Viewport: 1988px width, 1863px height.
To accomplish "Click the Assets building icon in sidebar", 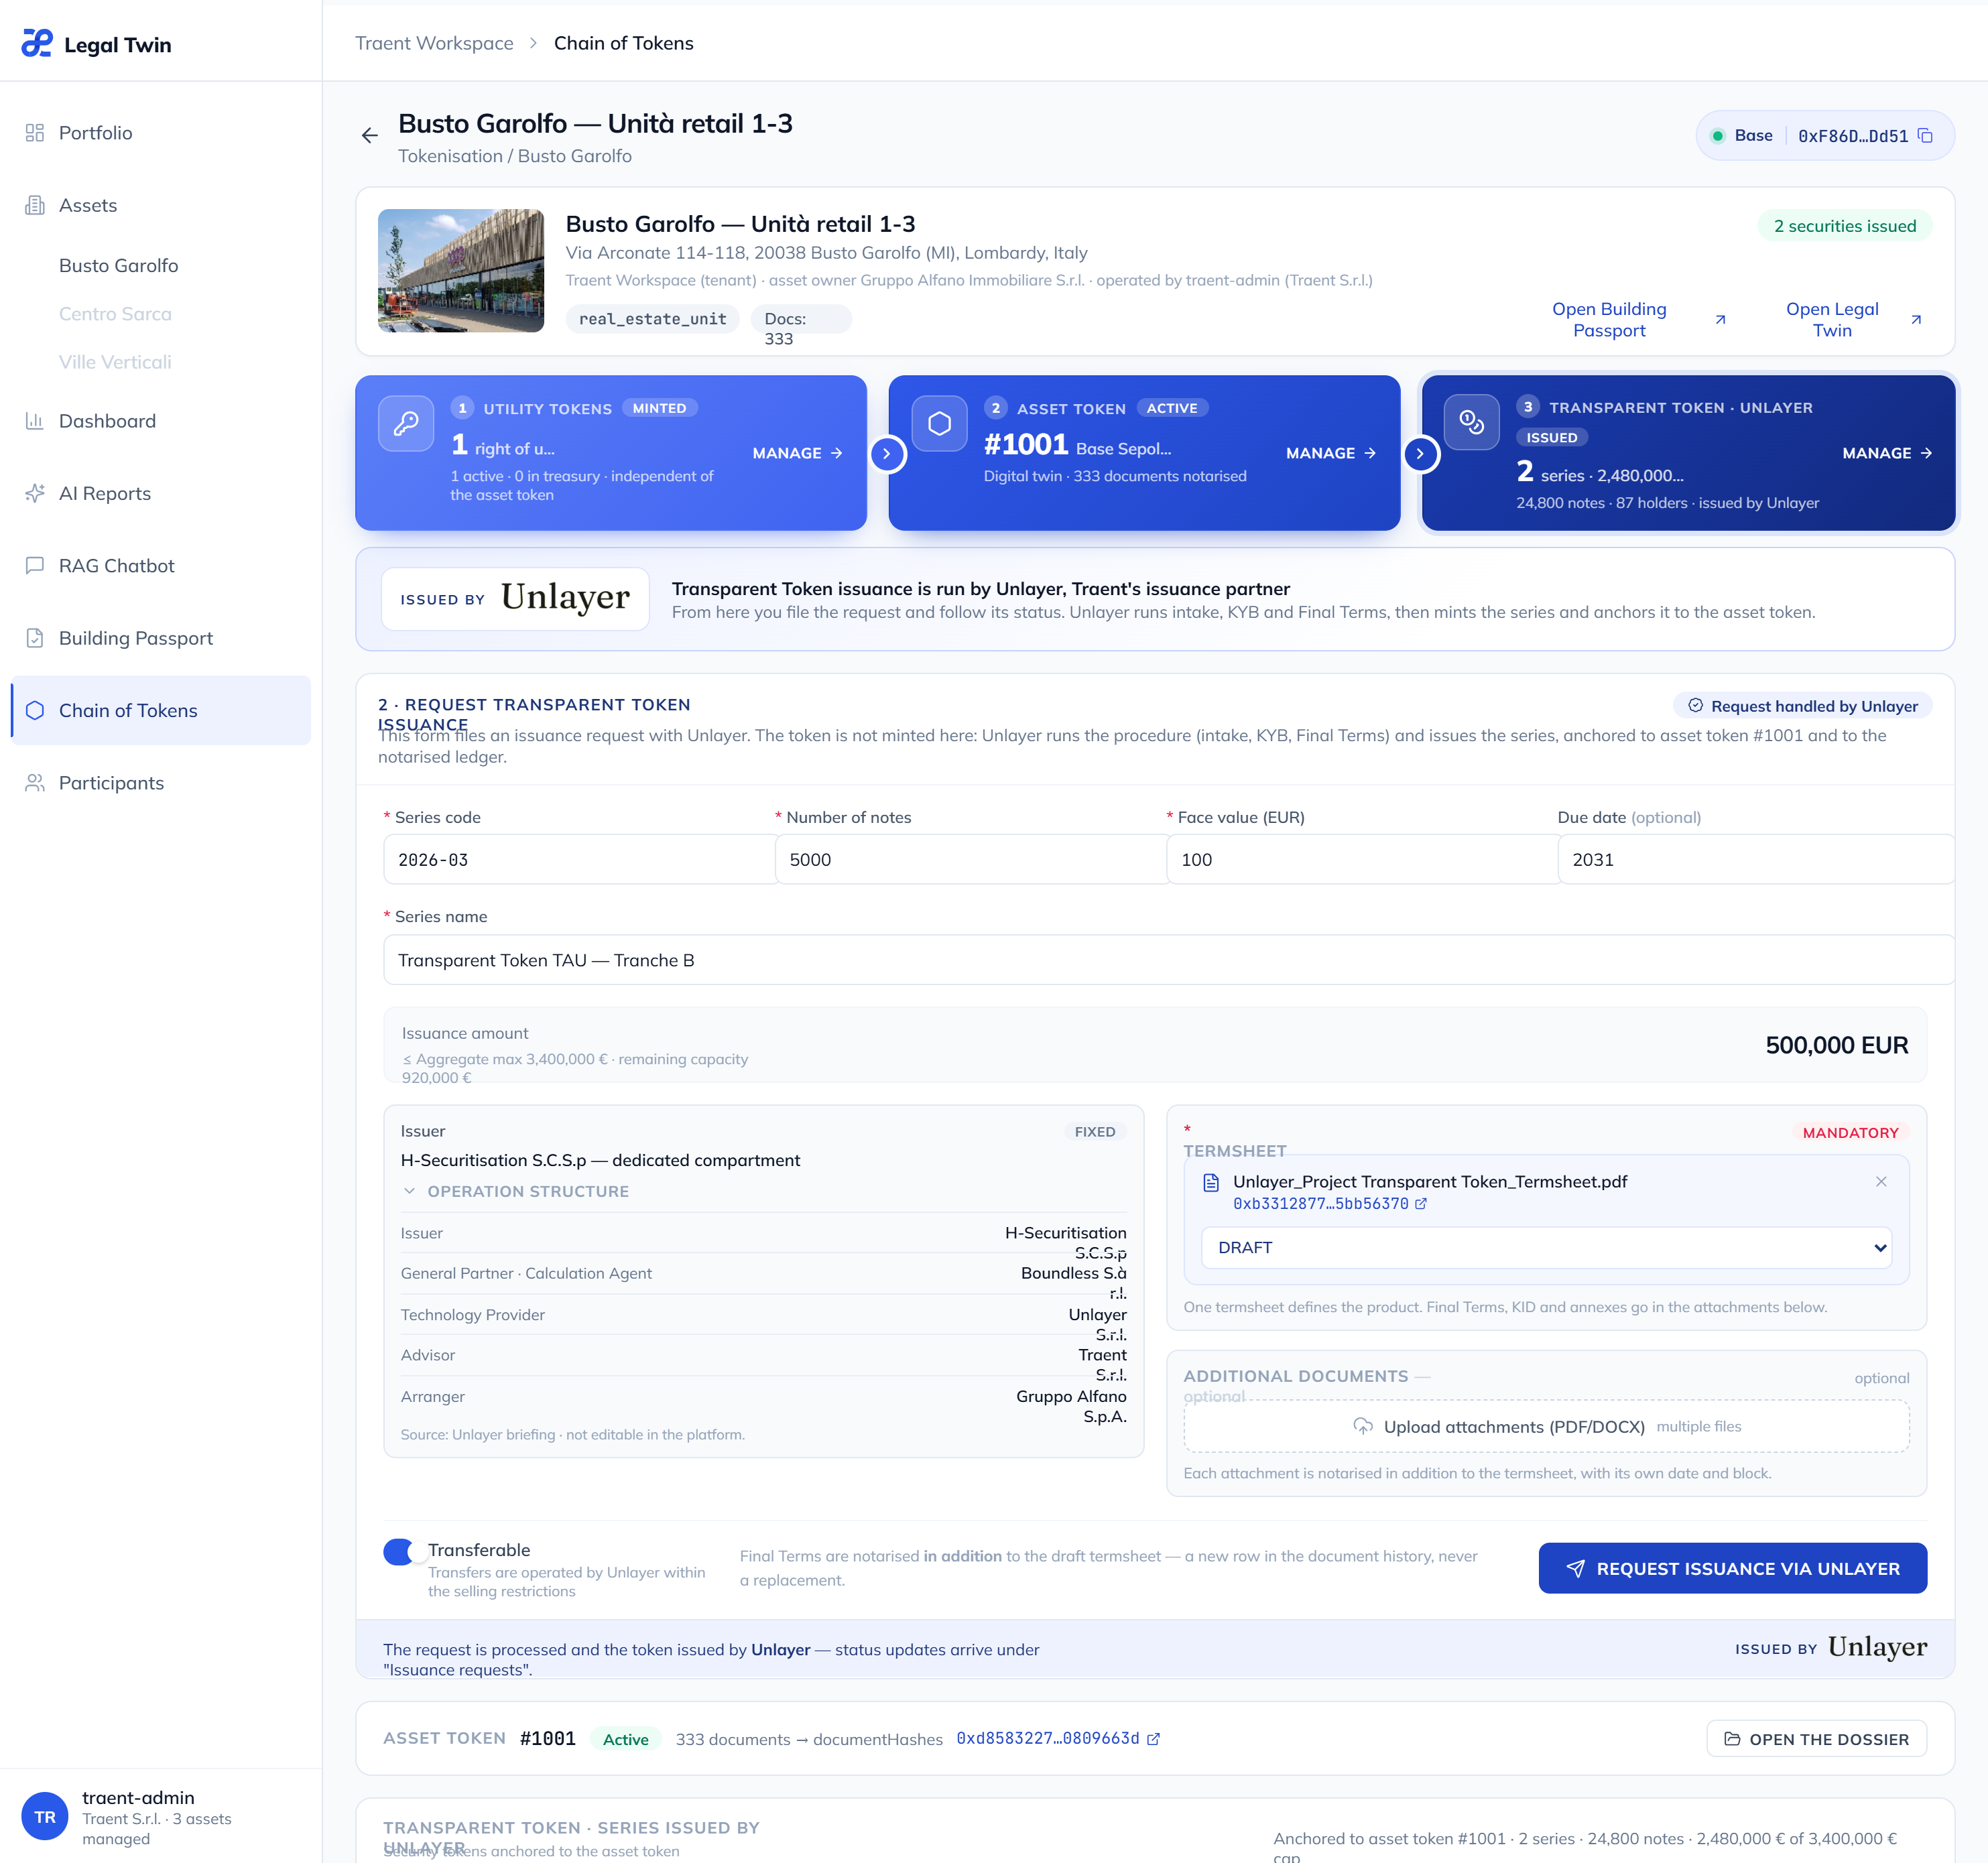I will [35, 205].
